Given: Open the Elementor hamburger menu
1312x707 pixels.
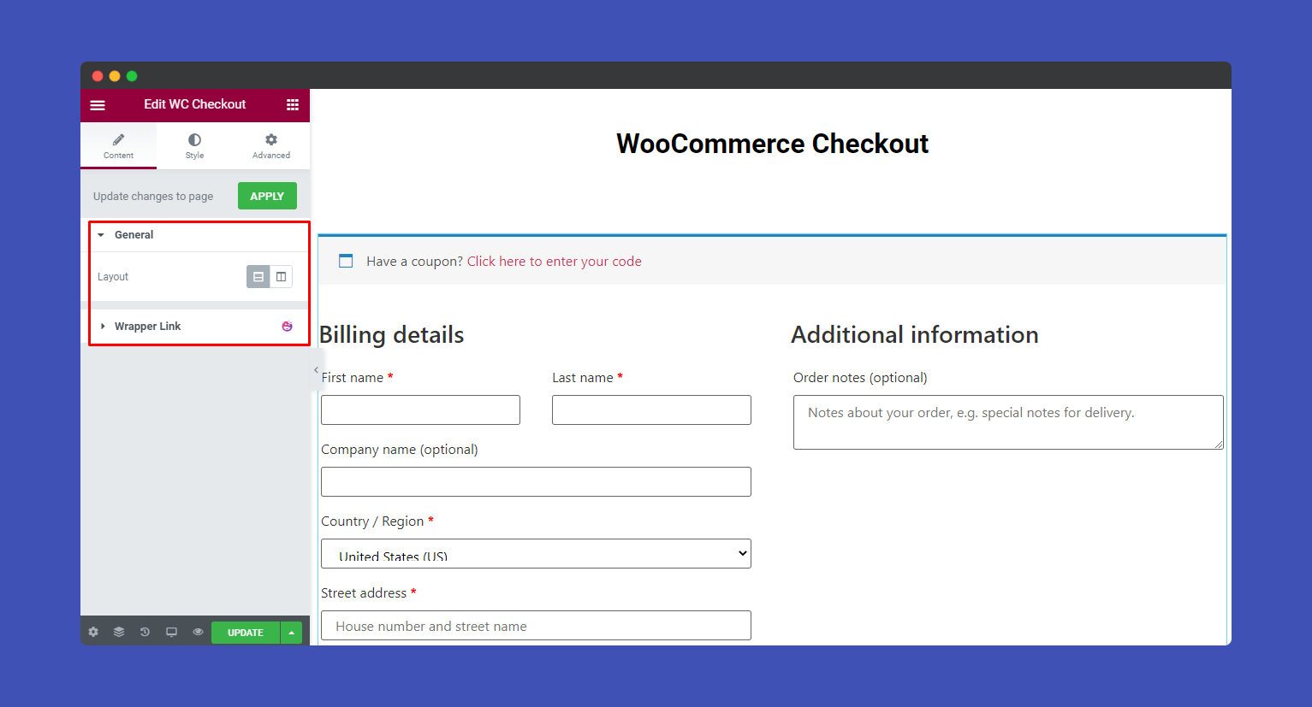Looking at the screenshot, I should (98, 105).
